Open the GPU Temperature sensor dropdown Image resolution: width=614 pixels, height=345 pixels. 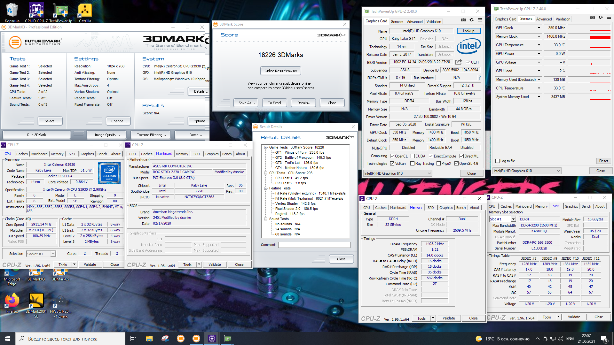click(539, 45)
